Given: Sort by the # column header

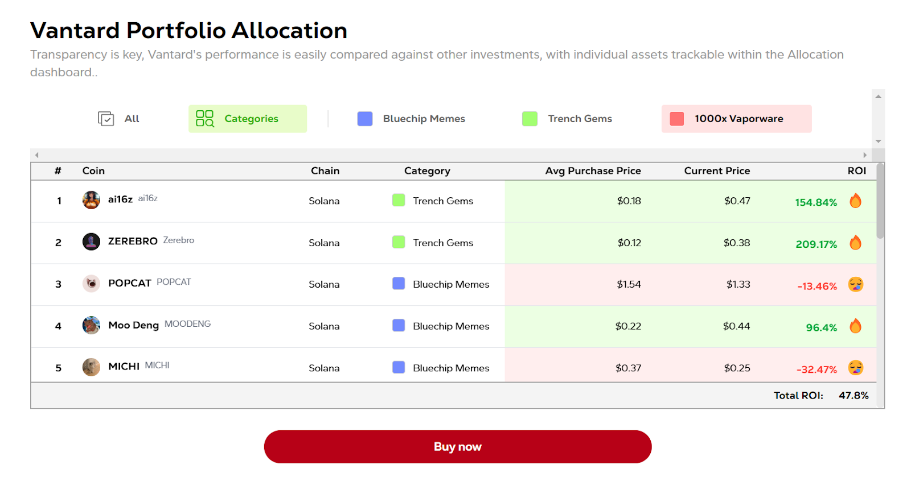Looking at the screenshot, I should click(58, 171).
